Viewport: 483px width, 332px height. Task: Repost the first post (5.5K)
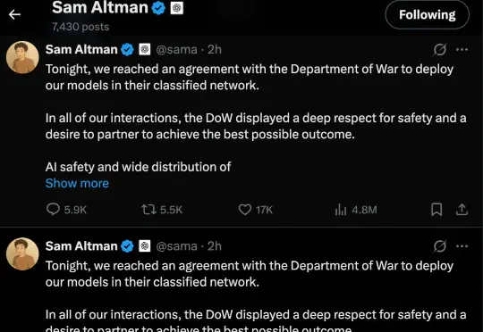click(162, 210)
